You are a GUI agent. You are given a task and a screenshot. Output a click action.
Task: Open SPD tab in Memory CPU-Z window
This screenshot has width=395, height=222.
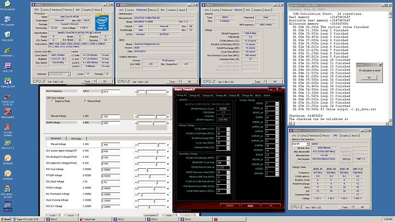point(247,10)
